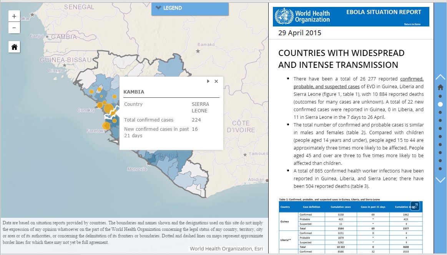Go to previous section with up chevron
Image resolution: width=447 pixels, height=255 pixels.
tap(440, 77)
